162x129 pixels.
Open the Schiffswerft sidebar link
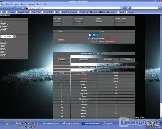[x=4, y=25]
